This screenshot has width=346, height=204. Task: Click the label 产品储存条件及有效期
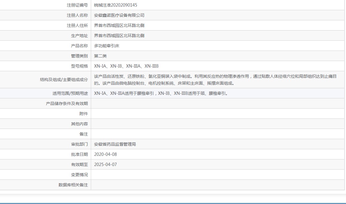point(67,103)
